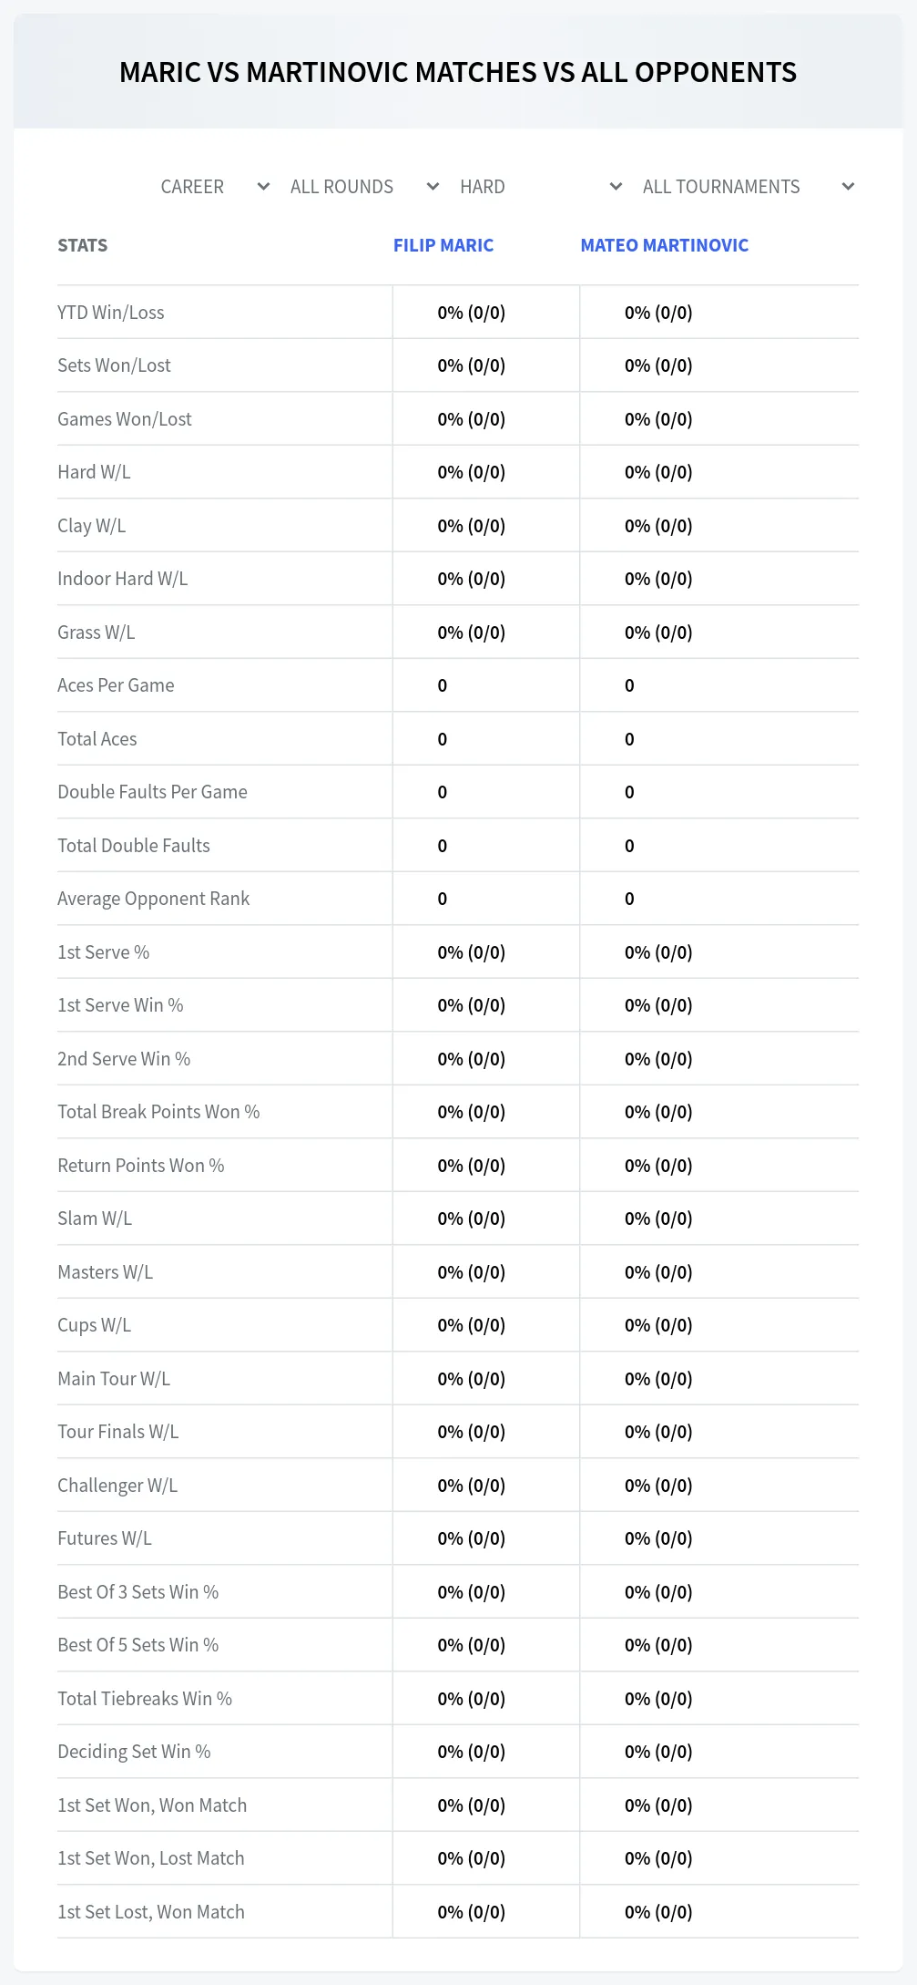Screen dimensions: 917x1985
Task: Select the 1st Serve % row label
Action: click(104, 952)
